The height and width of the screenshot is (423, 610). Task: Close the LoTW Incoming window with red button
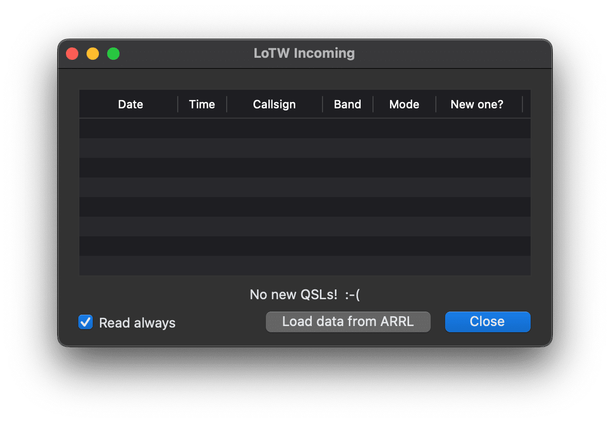[72, 54]
